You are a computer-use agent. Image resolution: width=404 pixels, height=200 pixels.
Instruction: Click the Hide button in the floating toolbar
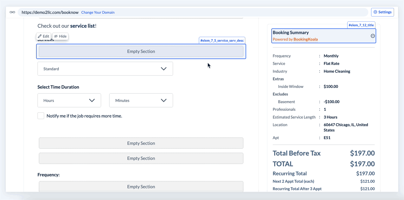60,36
